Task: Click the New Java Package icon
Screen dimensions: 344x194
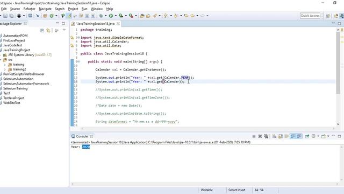Action: (45, 16)
